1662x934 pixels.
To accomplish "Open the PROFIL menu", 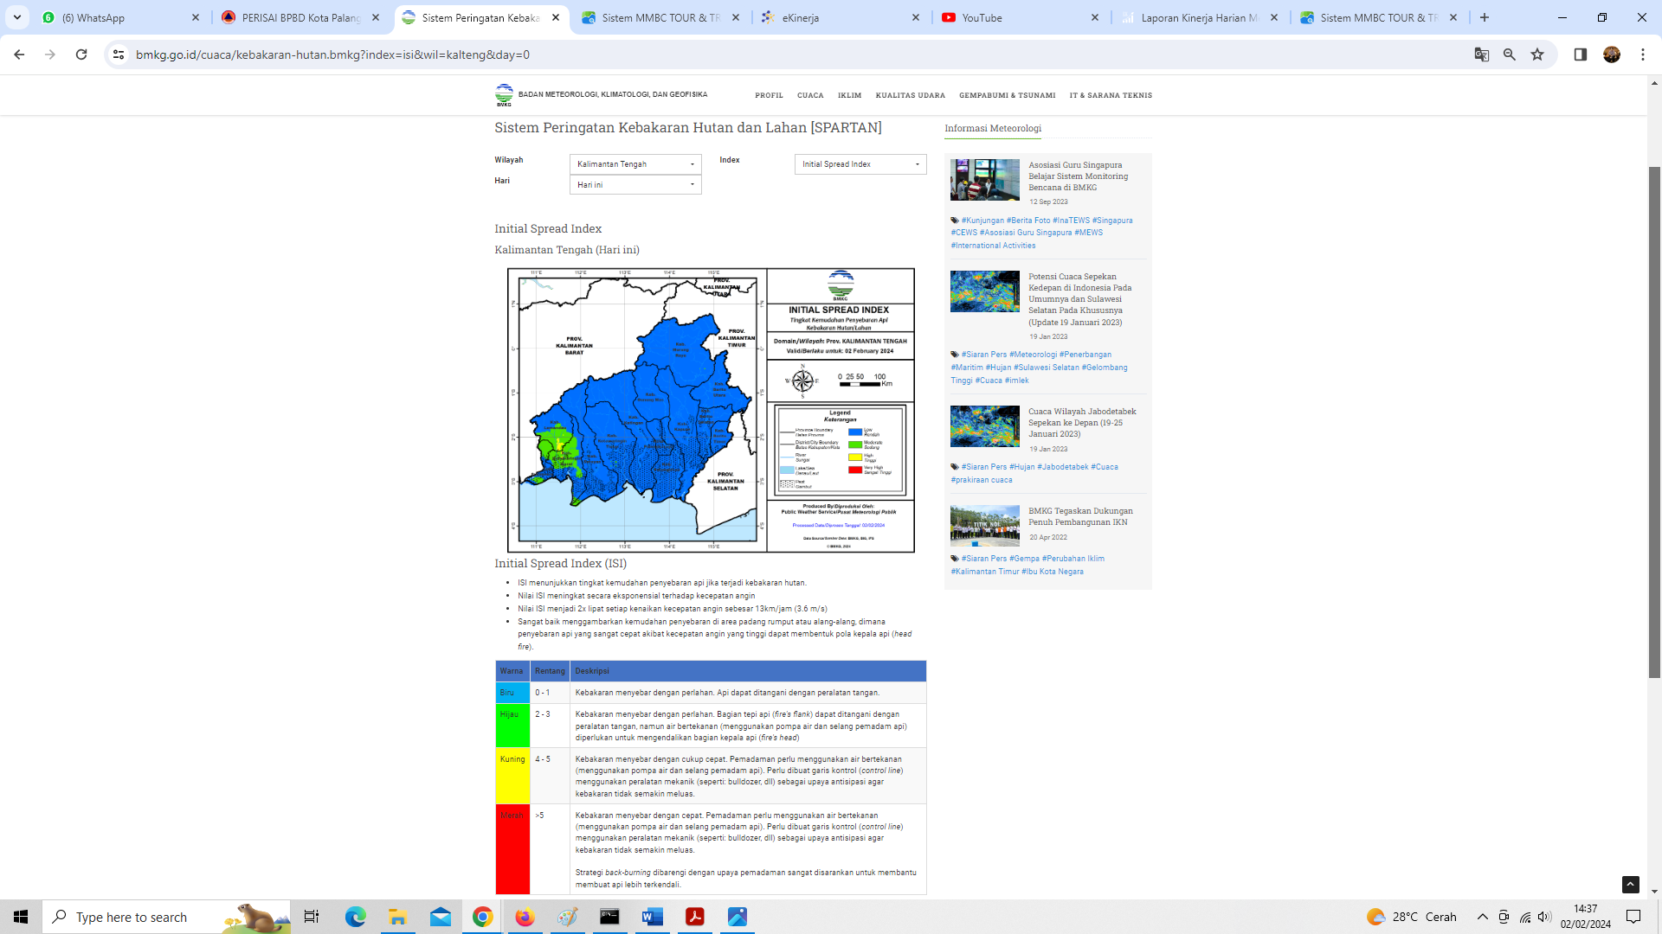I will [x=769, y=96].
